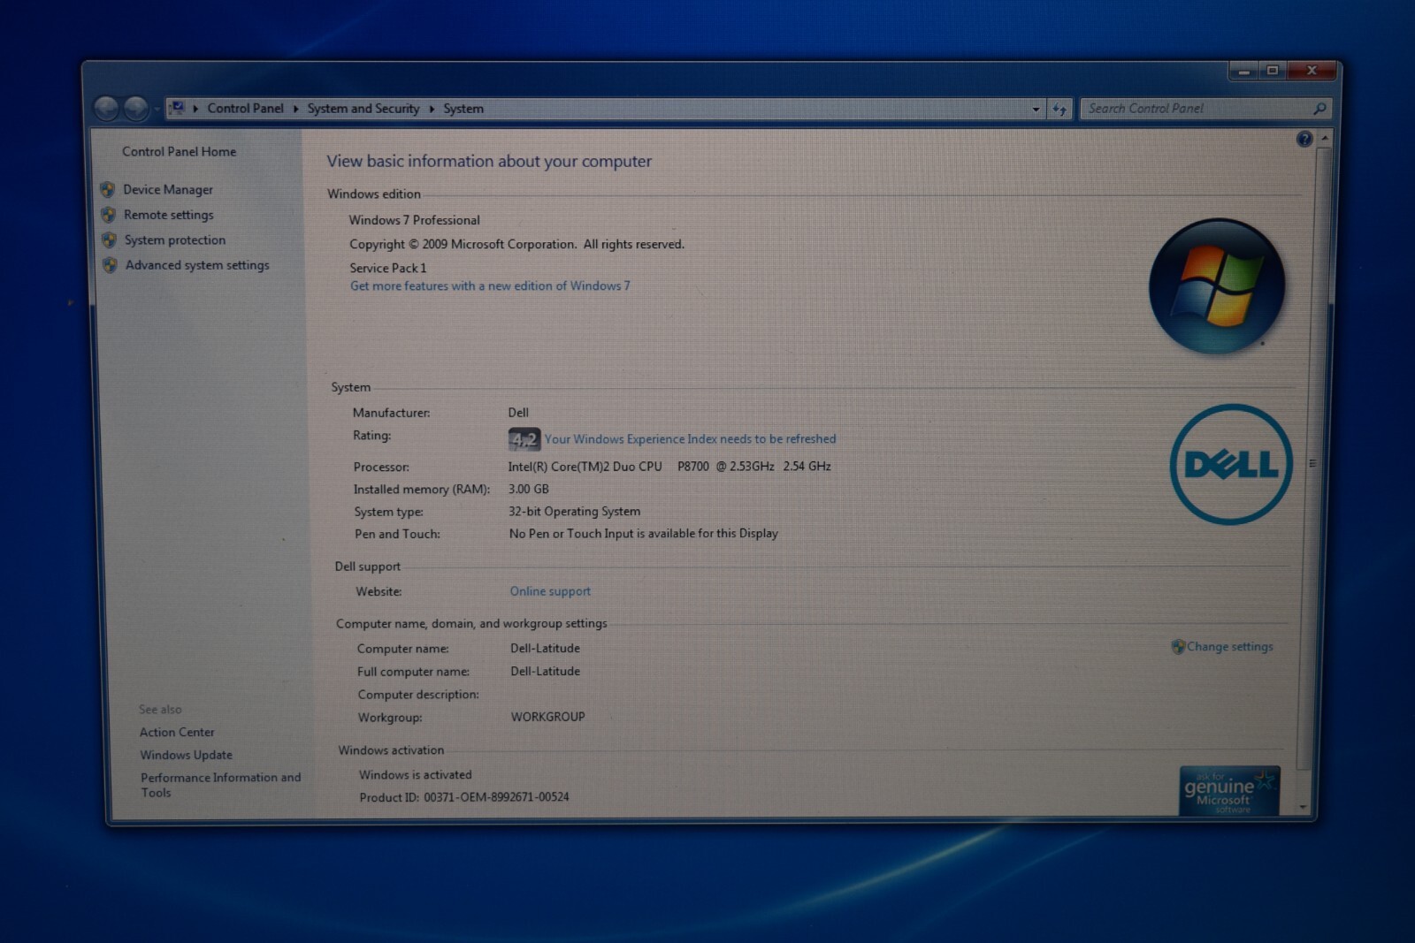Click the Back navigation arrow button
This screenshot has height=943, width=1415.
[x=107, y=109]
